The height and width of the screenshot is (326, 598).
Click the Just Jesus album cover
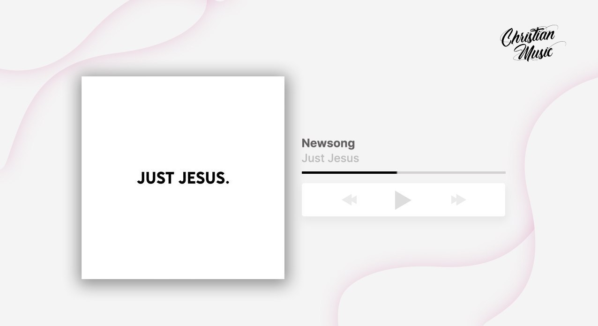[x=183, y=178]
